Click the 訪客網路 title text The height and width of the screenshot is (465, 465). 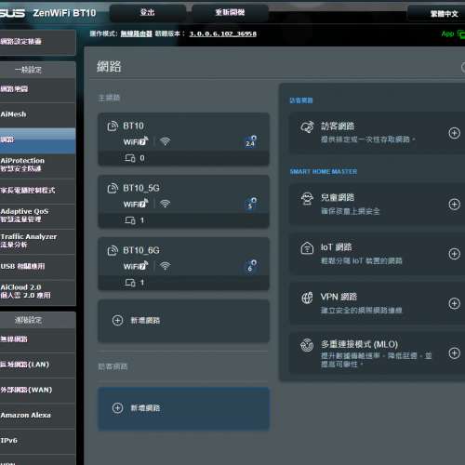(338, 126)
